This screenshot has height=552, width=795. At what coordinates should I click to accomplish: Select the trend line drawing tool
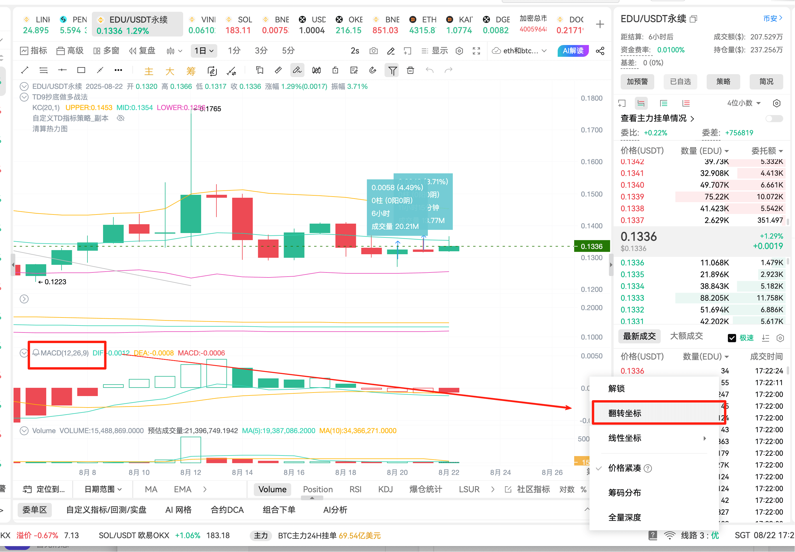click(24, 70)
